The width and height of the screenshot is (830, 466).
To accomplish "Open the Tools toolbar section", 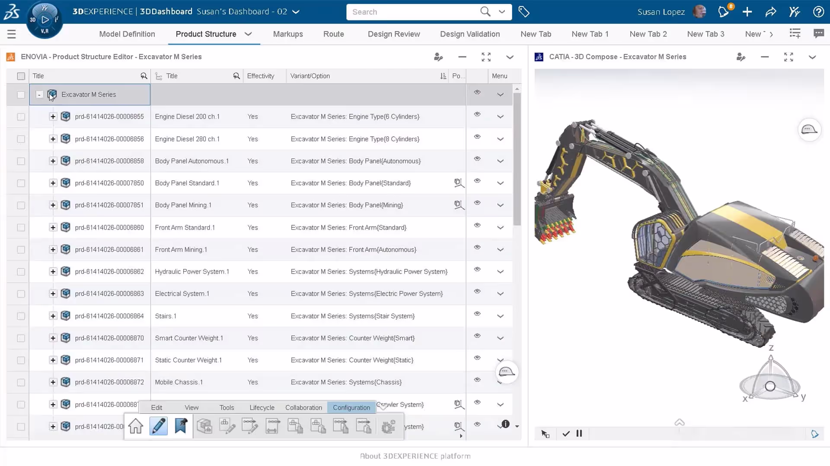I will tap(227, 407).
